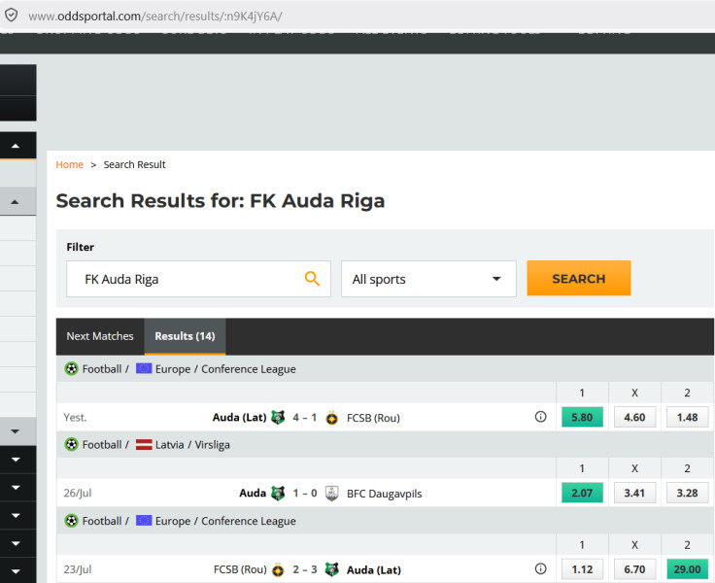Click the shield icon in address bar
715x583 pixels.
coord(11,15)
